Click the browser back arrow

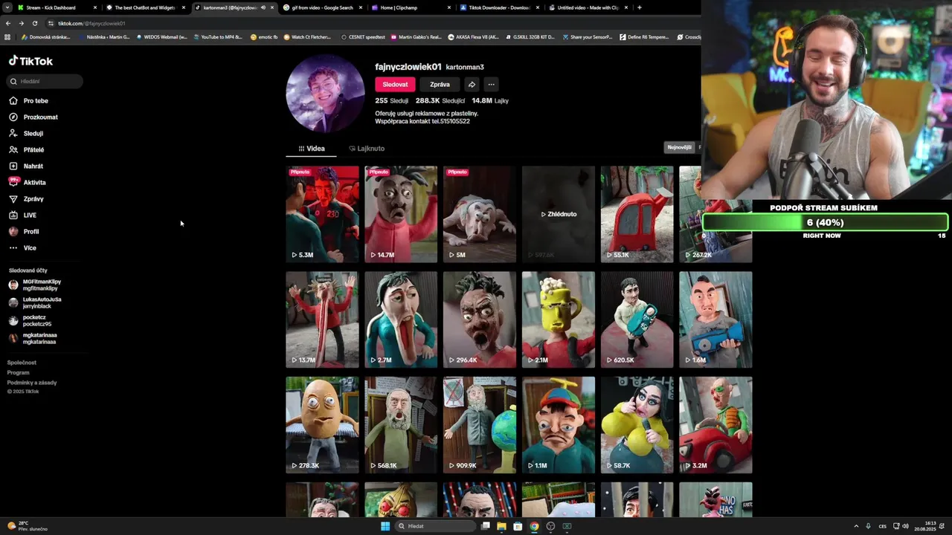point(8,23)
